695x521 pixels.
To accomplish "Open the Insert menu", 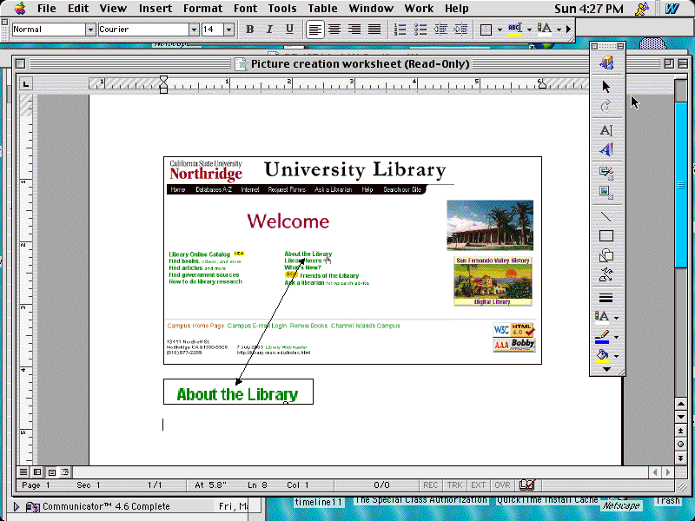I will [156, 9].
